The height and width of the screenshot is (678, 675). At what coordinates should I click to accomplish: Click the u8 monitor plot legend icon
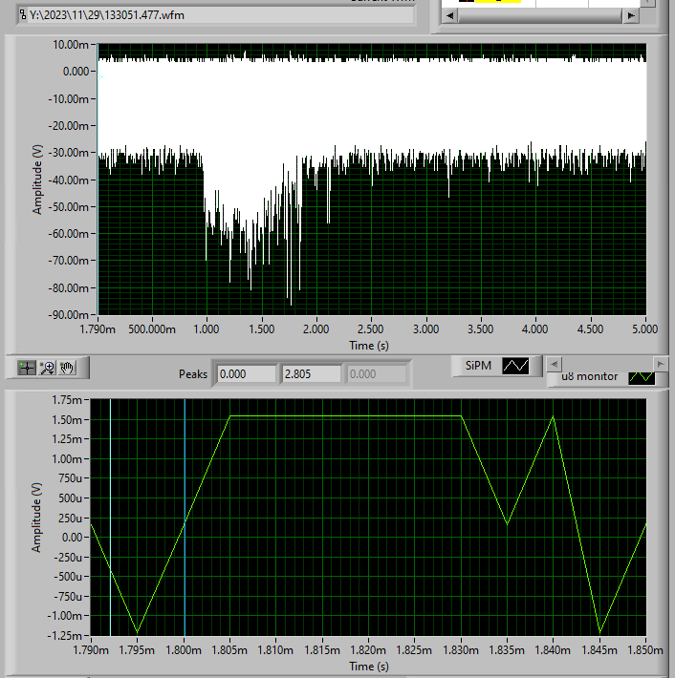tap(642, 377)
